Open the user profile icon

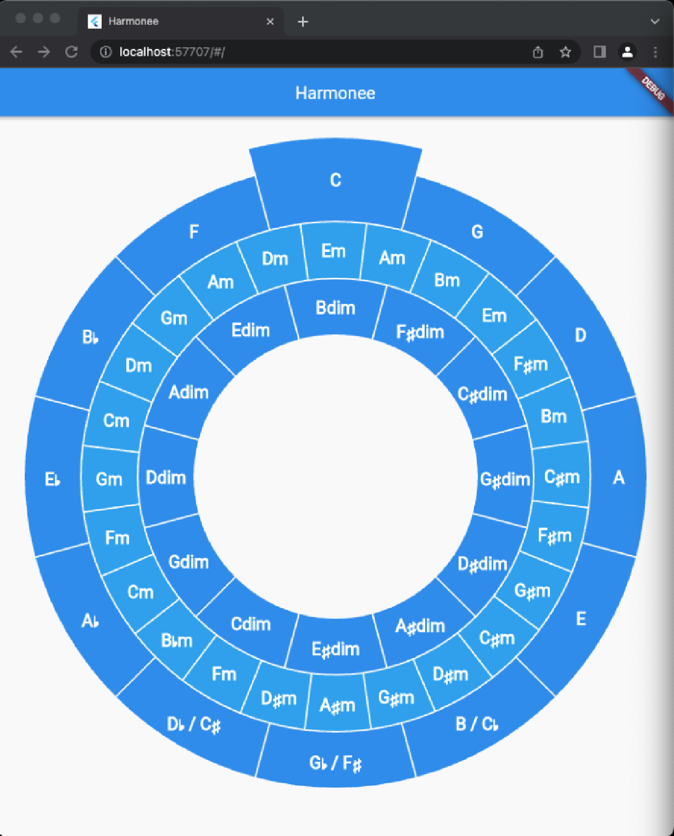pyautogui.click(x=627, y=52)
